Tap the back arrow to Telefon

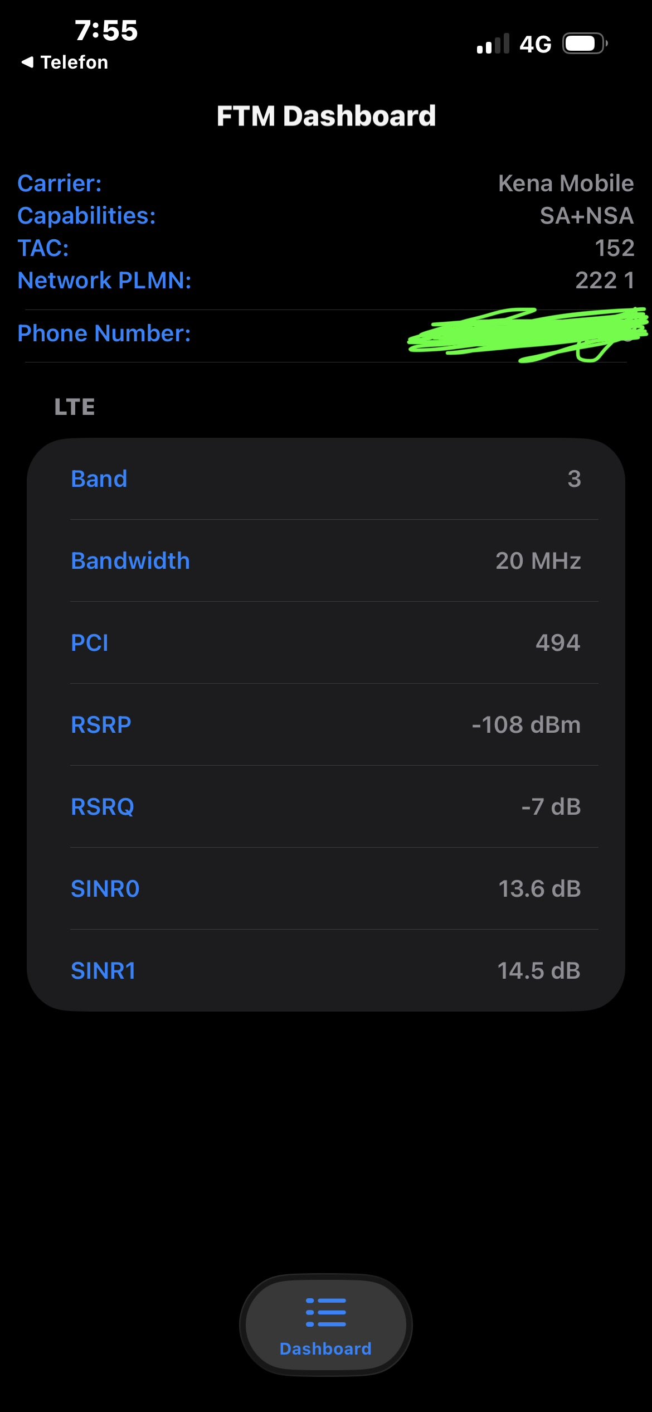[x=27, y=62]
